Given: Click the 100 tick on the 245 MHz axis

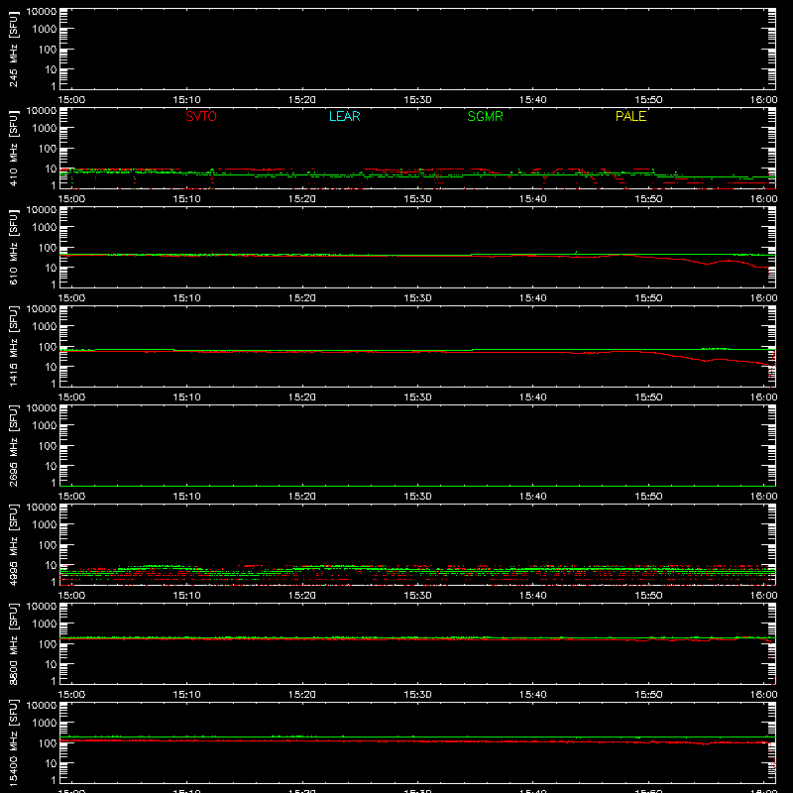Looking at the screenshot, I should (49, 50).
